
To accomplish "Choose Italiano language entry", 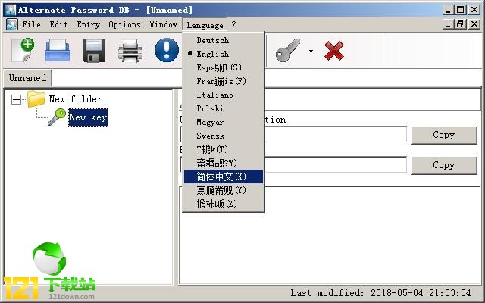I will click(224, 95).
